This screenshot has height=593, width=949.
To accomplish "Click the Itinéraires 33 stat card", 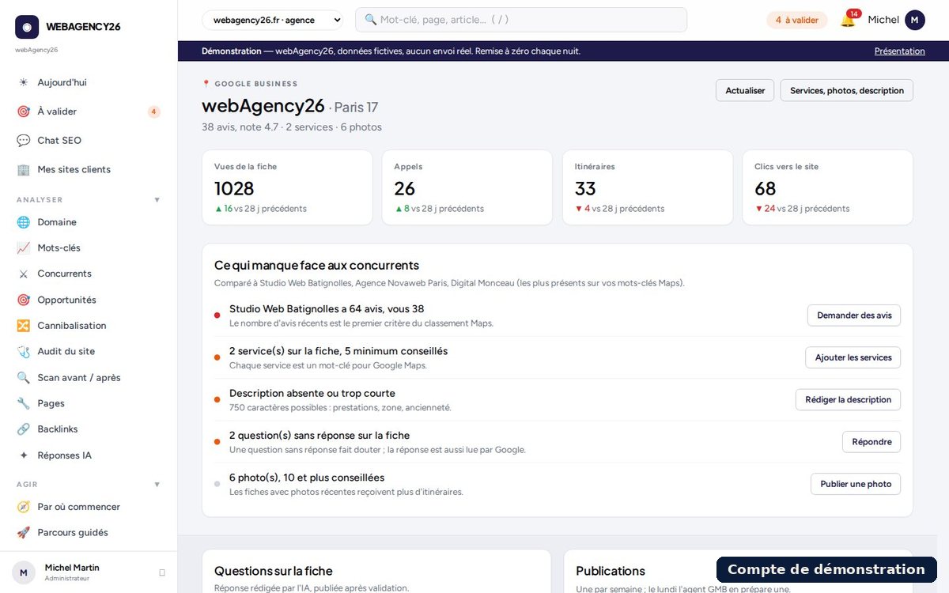I will coord(648,188).
